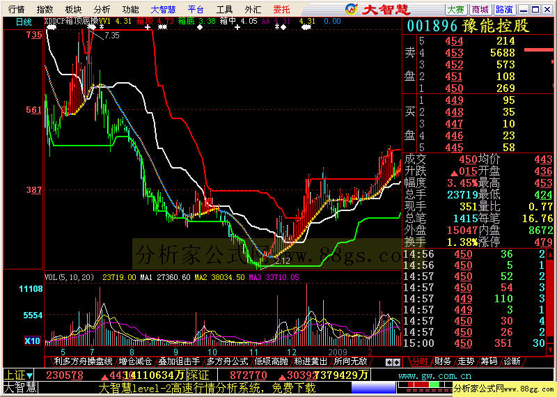Select the 诊断 tab
The width and height of the screenshot is (557, 397).
click(x=512, y=361)
